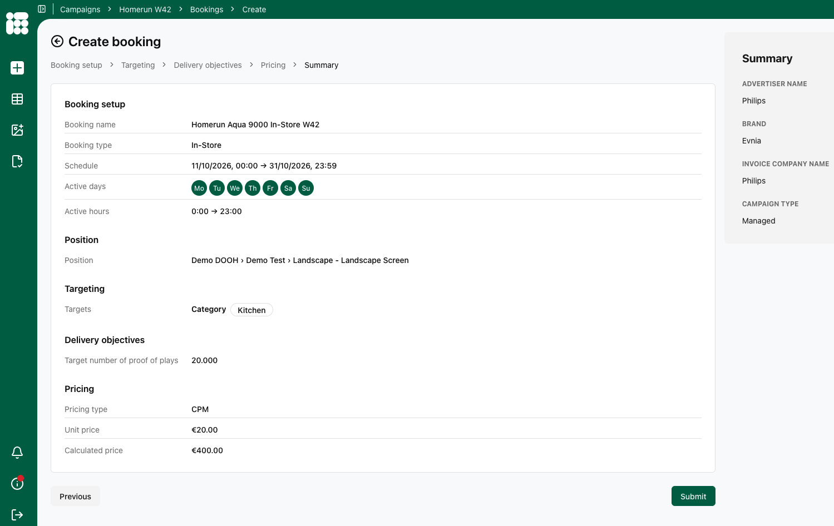Viewport: 834px width, 526px height.
Task: Open Homerun W42 breadcrumb link
Action: pyautogui.click(x=145, y=9)
